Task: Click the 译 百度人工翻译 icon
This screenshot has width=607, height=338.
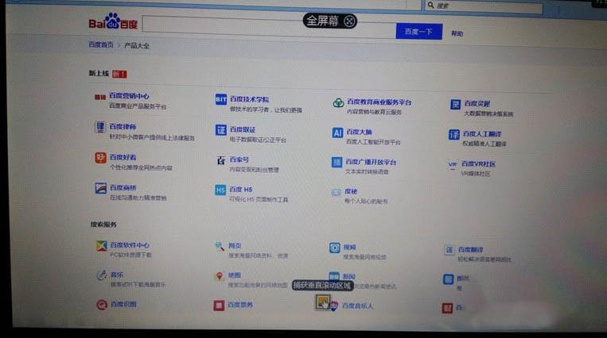Action: [x=453, y=135]
